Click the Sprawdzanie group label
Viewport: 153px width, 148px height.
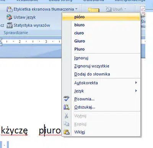point(16,33)
